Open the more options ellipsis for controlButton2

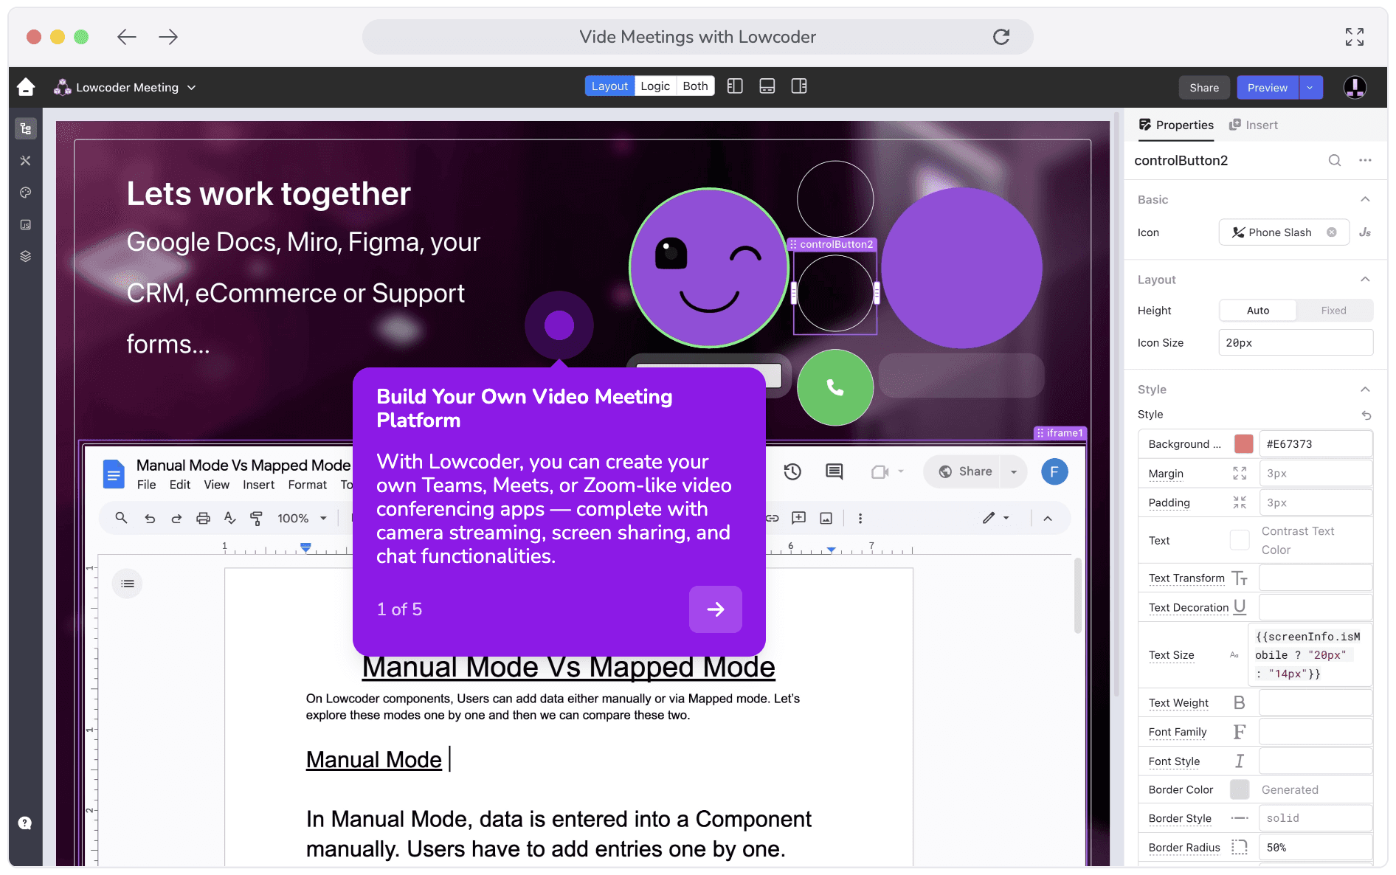click(1366, 160)
